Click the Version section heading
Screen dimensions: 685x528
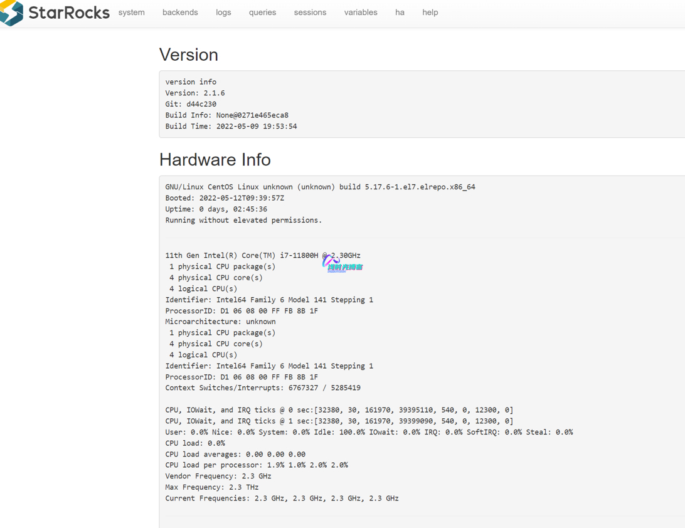189,55
